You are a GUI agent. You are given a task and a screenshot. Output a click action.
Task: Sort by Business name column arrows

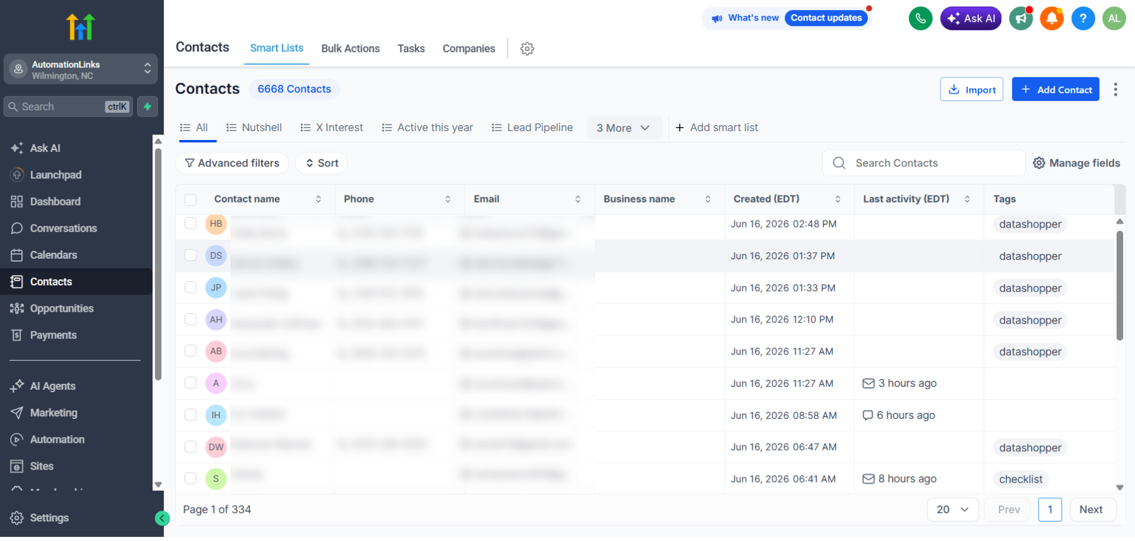(708, 200)
